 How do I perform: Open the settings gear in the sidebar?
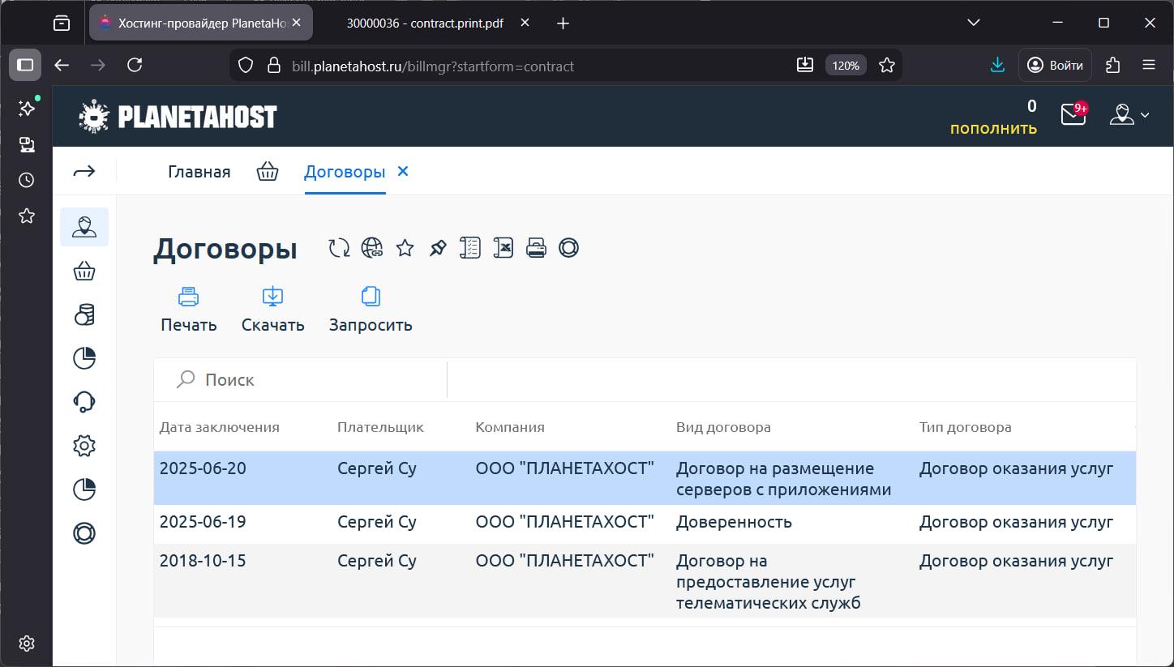(x=84, y=445)
